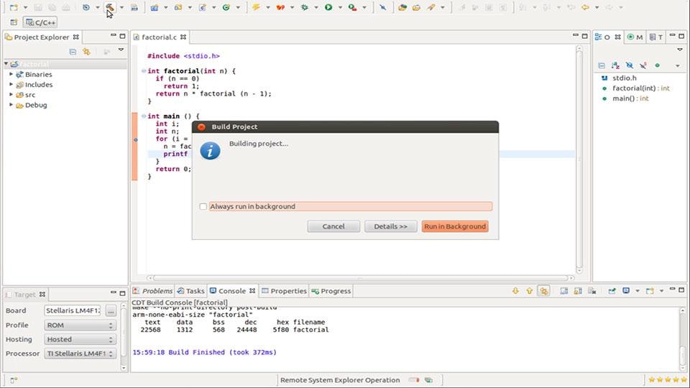Toggle Hide Static Members icon in Outline
690x388 pixels.
(x=643, y=65)
